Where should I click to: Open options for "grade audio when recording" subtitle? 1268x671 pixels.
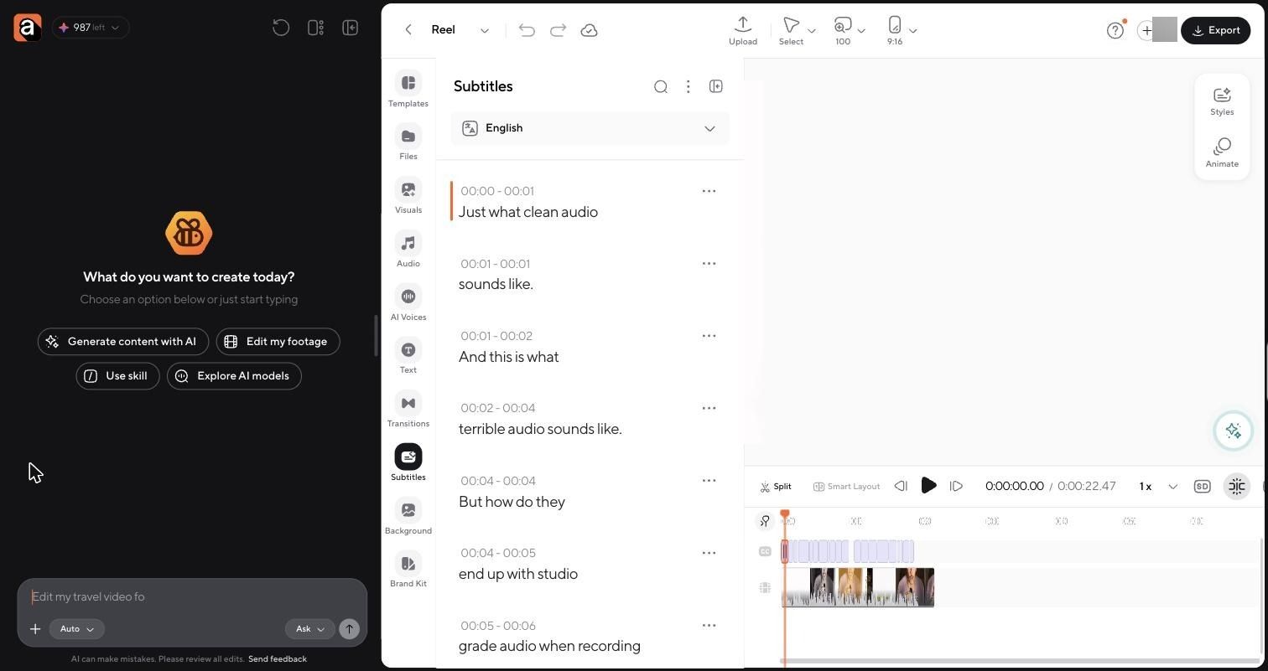pos(709,626)
